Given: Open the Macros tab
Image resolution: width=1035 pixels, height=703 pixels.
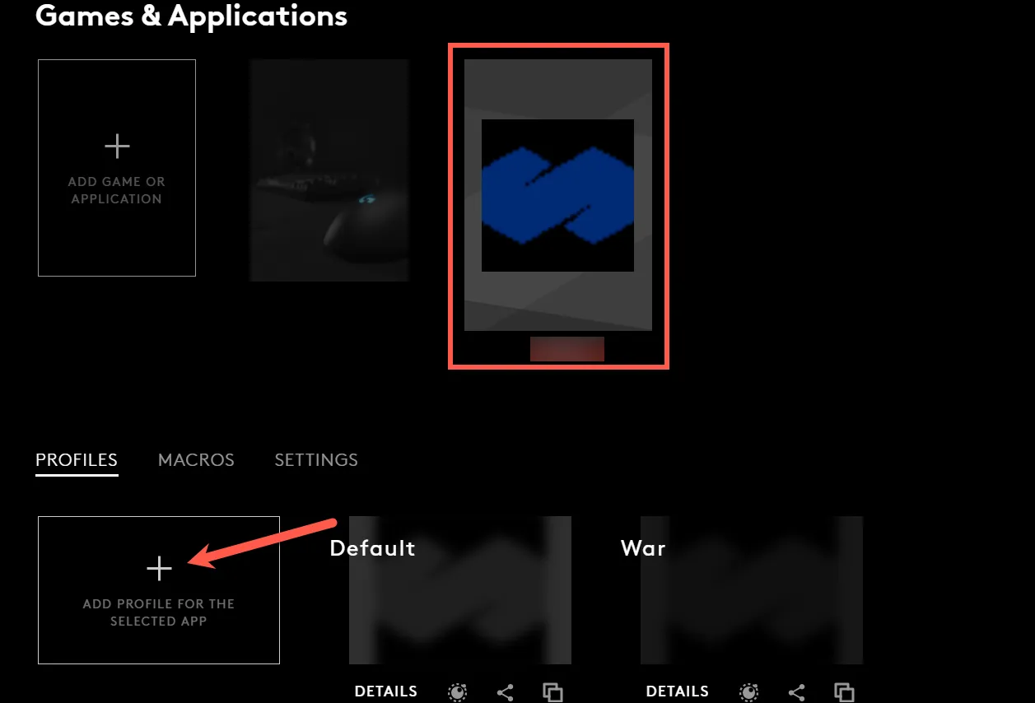Looking at the screenshot, I should point(196,460).
